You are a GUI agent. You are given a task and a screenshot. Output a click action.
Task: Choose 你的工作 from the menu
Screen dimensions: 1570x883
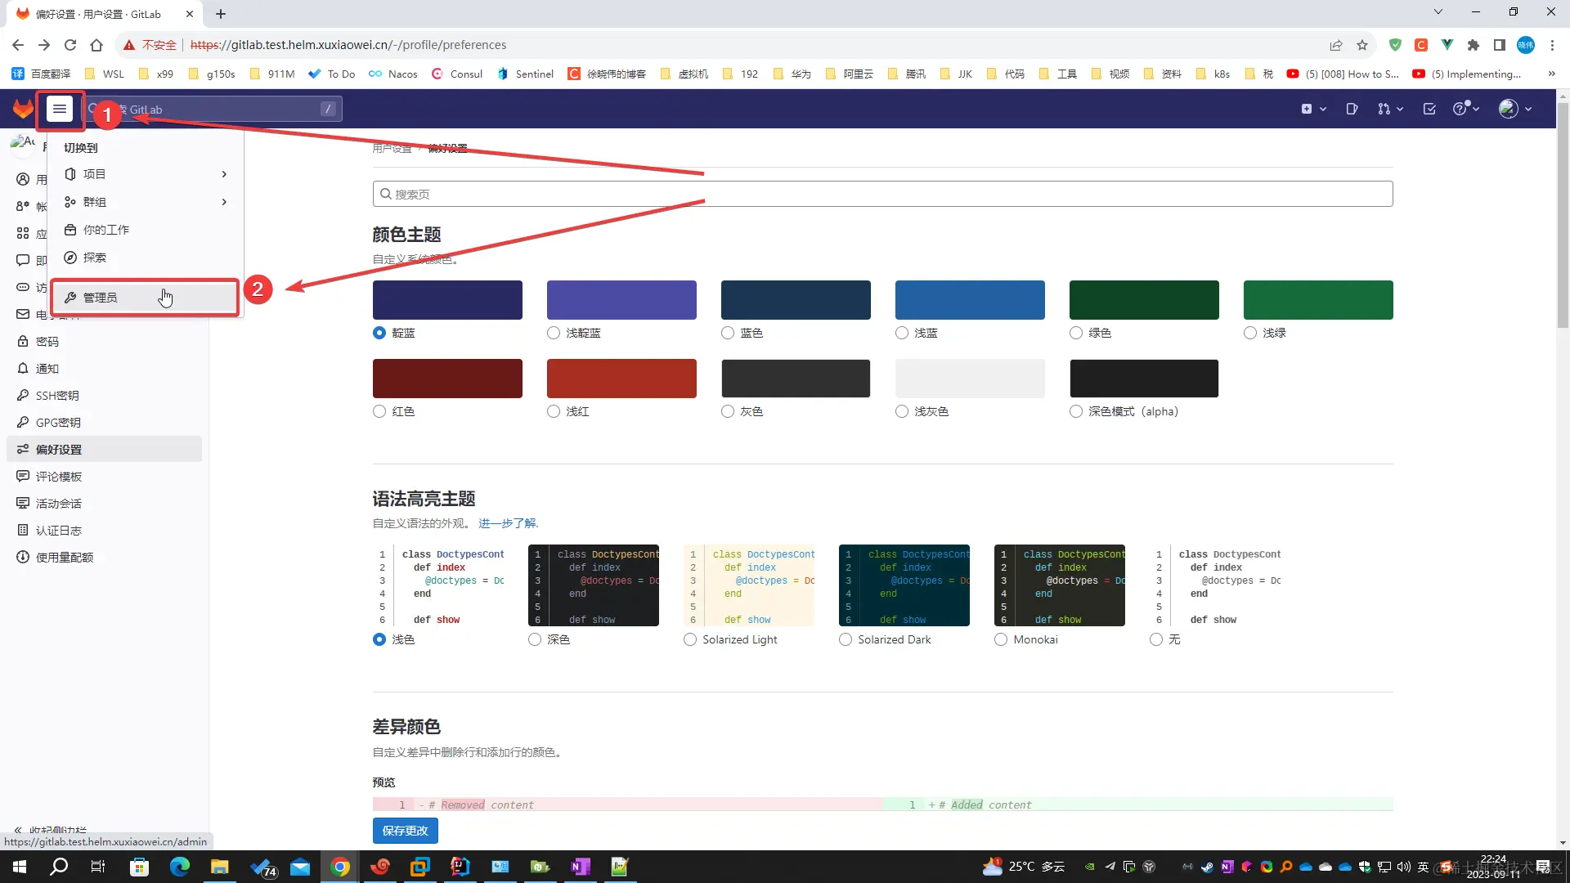(106, 230)
